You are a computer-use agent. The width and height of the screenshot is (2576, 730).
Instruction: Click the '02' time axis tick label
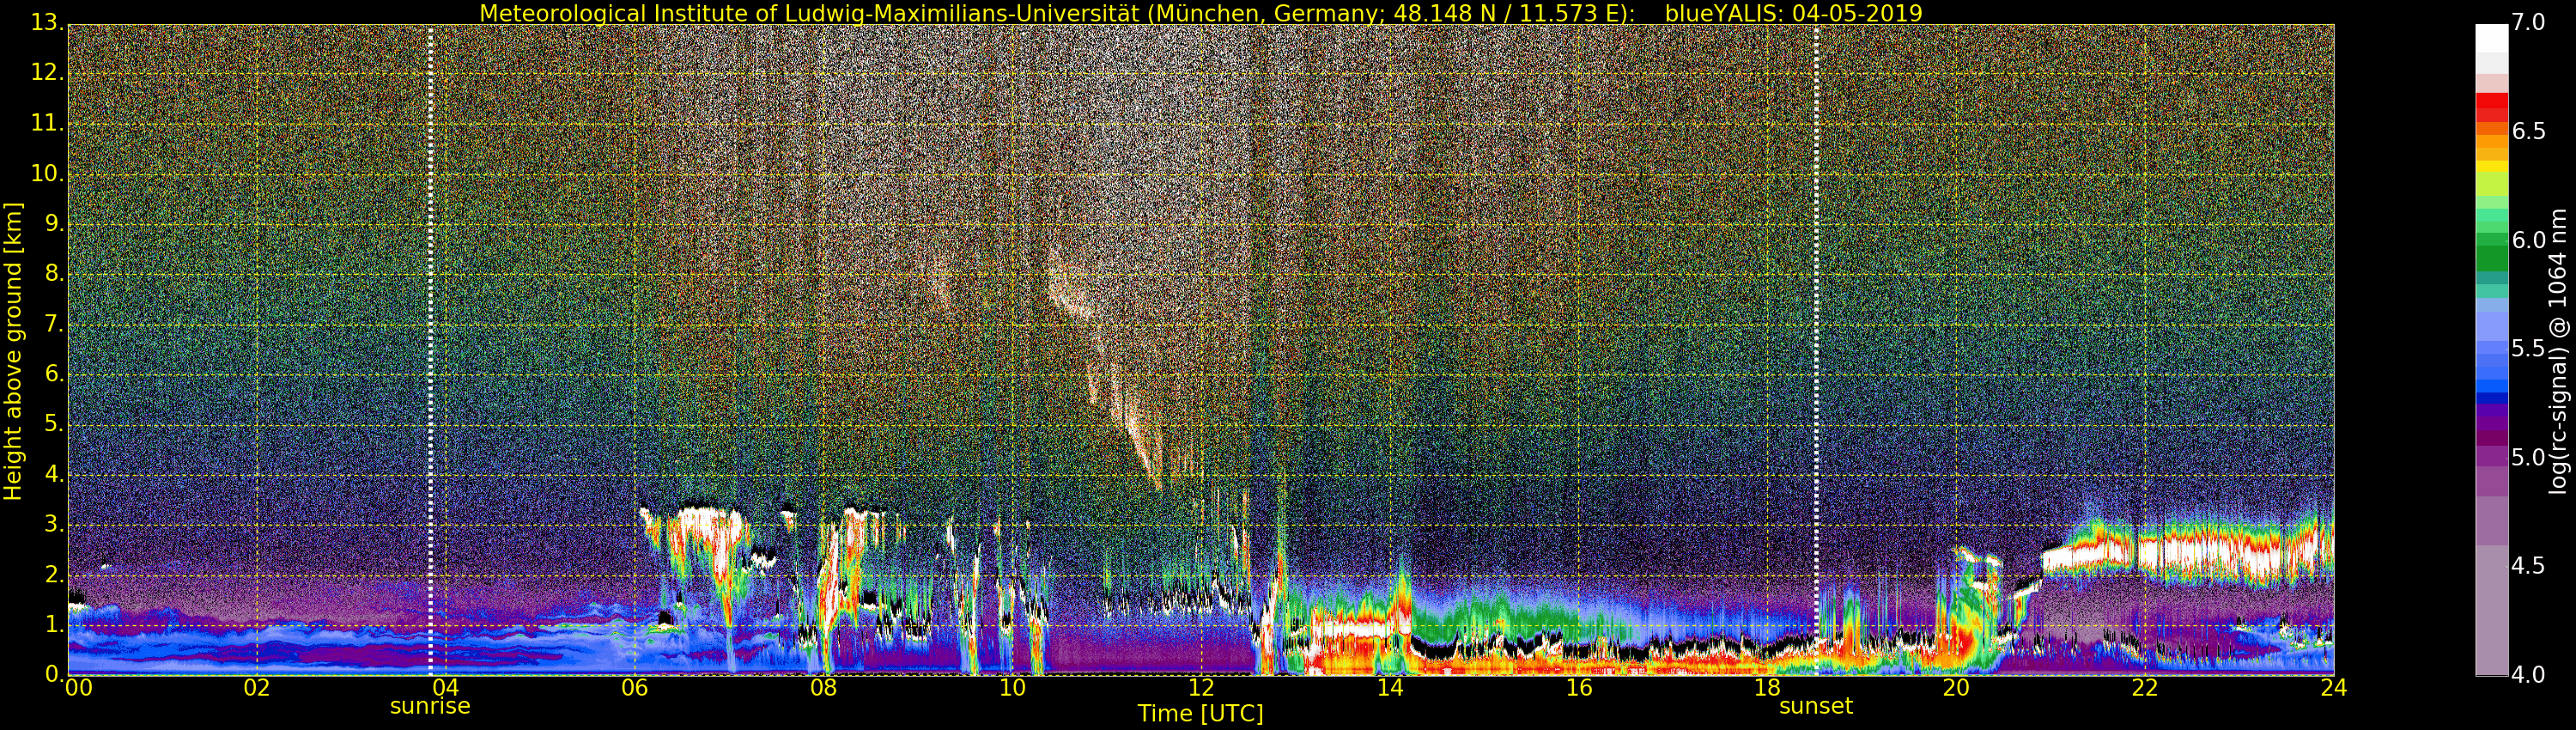257,688
